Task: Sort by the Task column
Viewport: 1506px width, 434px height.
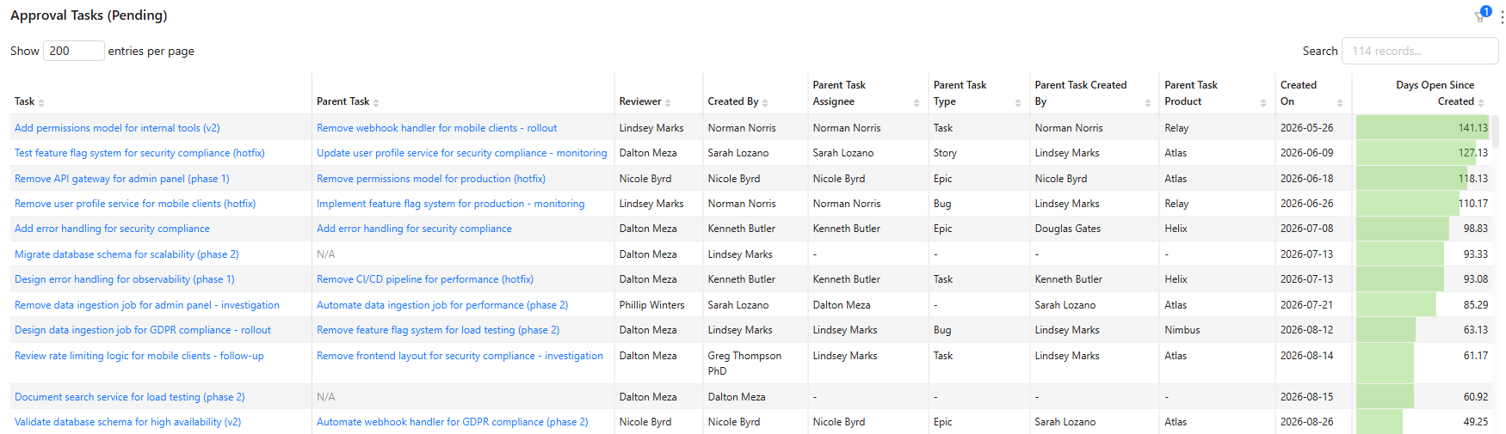Action: point(41,102)
